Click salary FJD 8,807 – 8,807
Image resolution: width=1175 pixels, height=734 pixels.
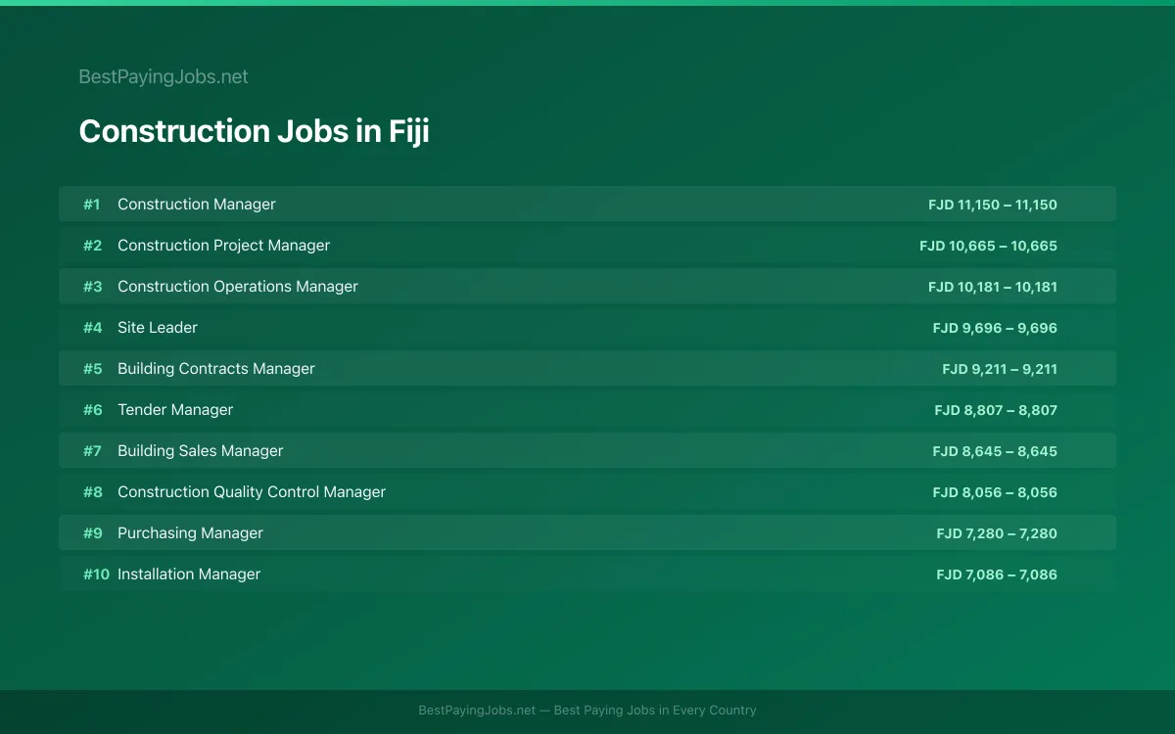[x=996, y=410]
